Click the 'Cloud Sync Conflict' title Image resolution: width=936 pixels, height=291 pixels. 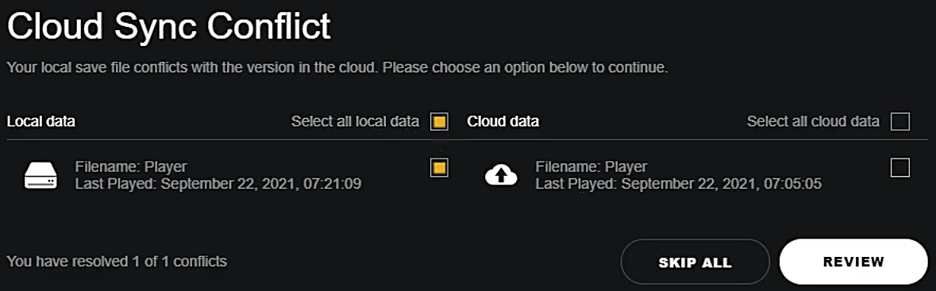[x=169, y=28]
